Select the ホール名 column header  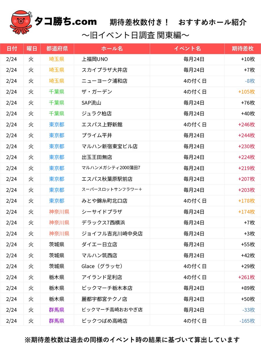point(112,48)
